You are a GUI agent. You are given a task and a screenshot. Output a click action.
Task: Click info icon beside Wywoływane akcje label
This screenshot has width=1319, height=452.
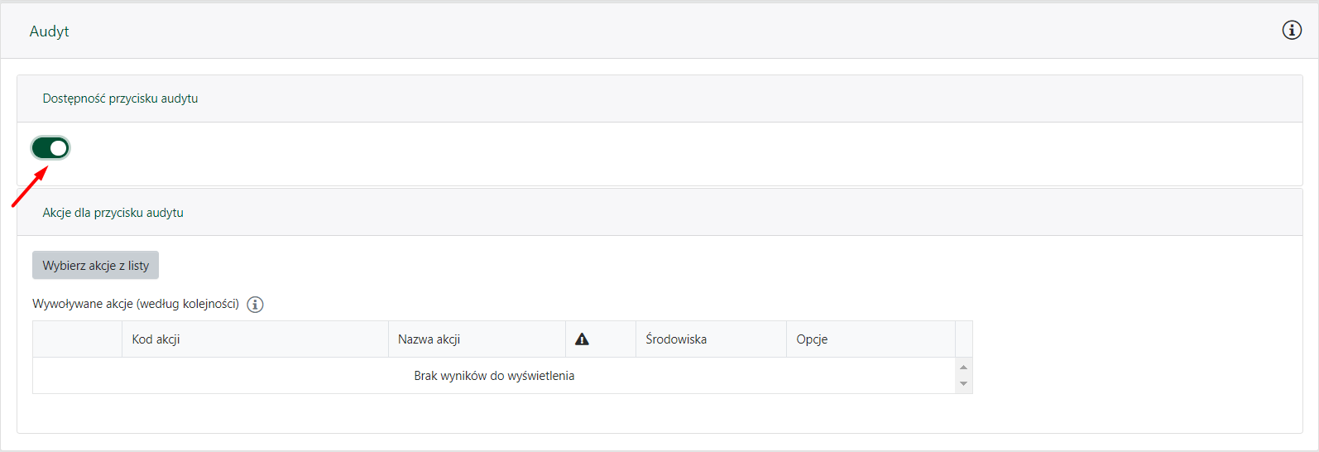coord(256,305)
